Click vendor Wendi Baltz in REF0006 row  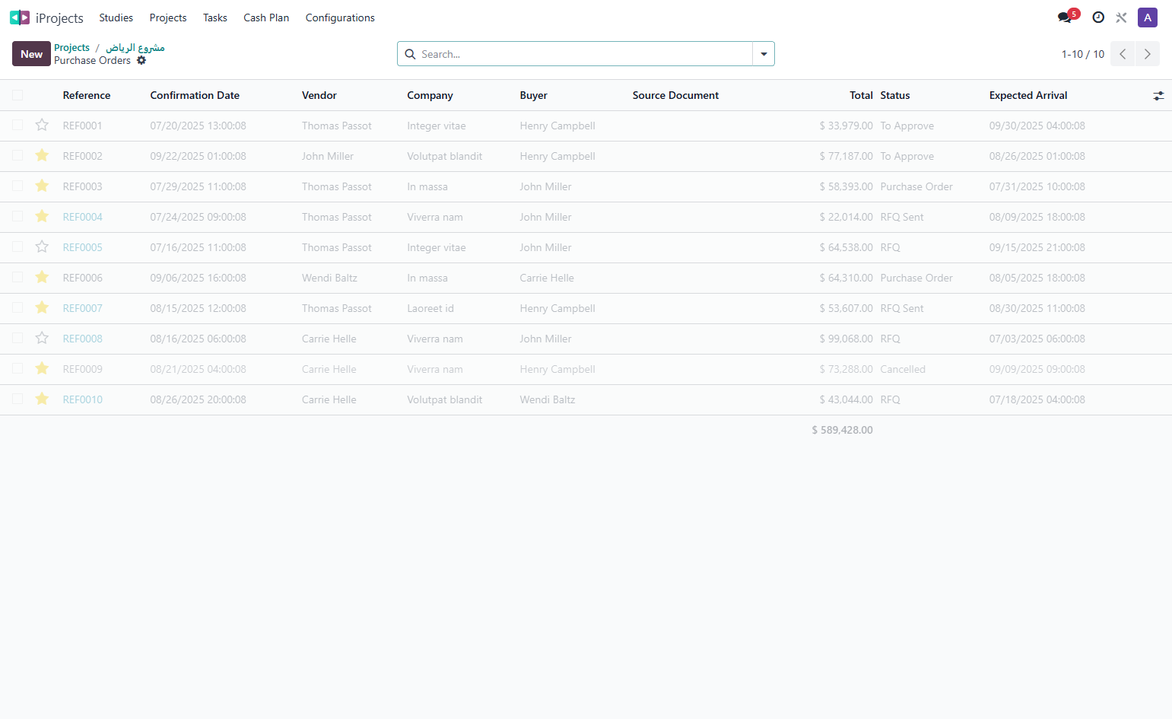[329, 278]
